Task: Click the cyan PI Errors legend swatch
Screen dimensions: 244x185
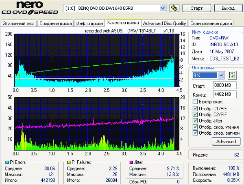Action: pos(7,162)
